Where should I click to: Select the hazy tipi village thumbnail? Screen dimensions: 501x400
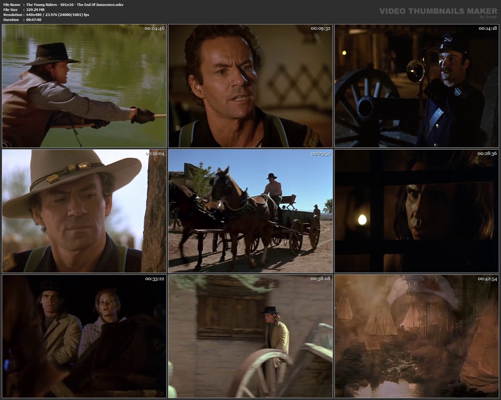click(x=417, y=336)
